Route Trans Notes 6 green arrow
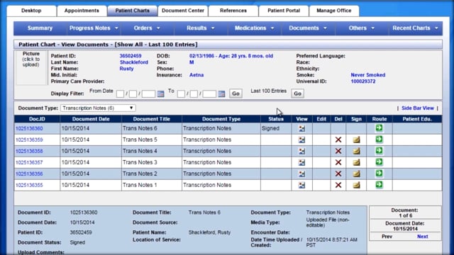 [x=379, y=127]
